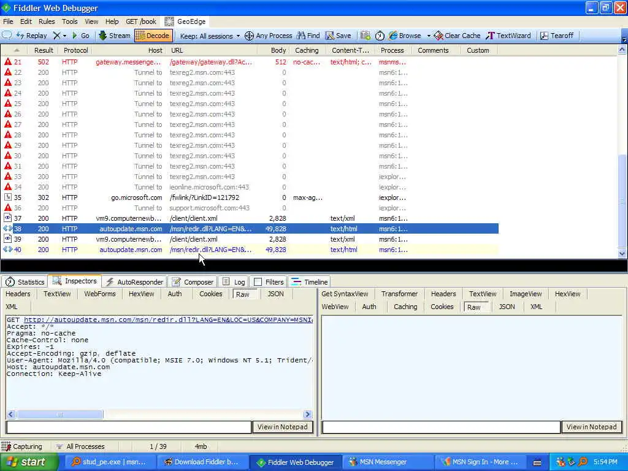Image resolution: width=628 pixels, height=471 pixels.
Task: Click request pane View in Notepad button
Action: [x=282, y=427]
